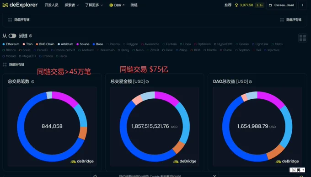Image resolution: width=311 pixels, height=177 pixels.
Task: Enable Sonic chain in legend
Action: pyautogui.click(x=25, y=50)
